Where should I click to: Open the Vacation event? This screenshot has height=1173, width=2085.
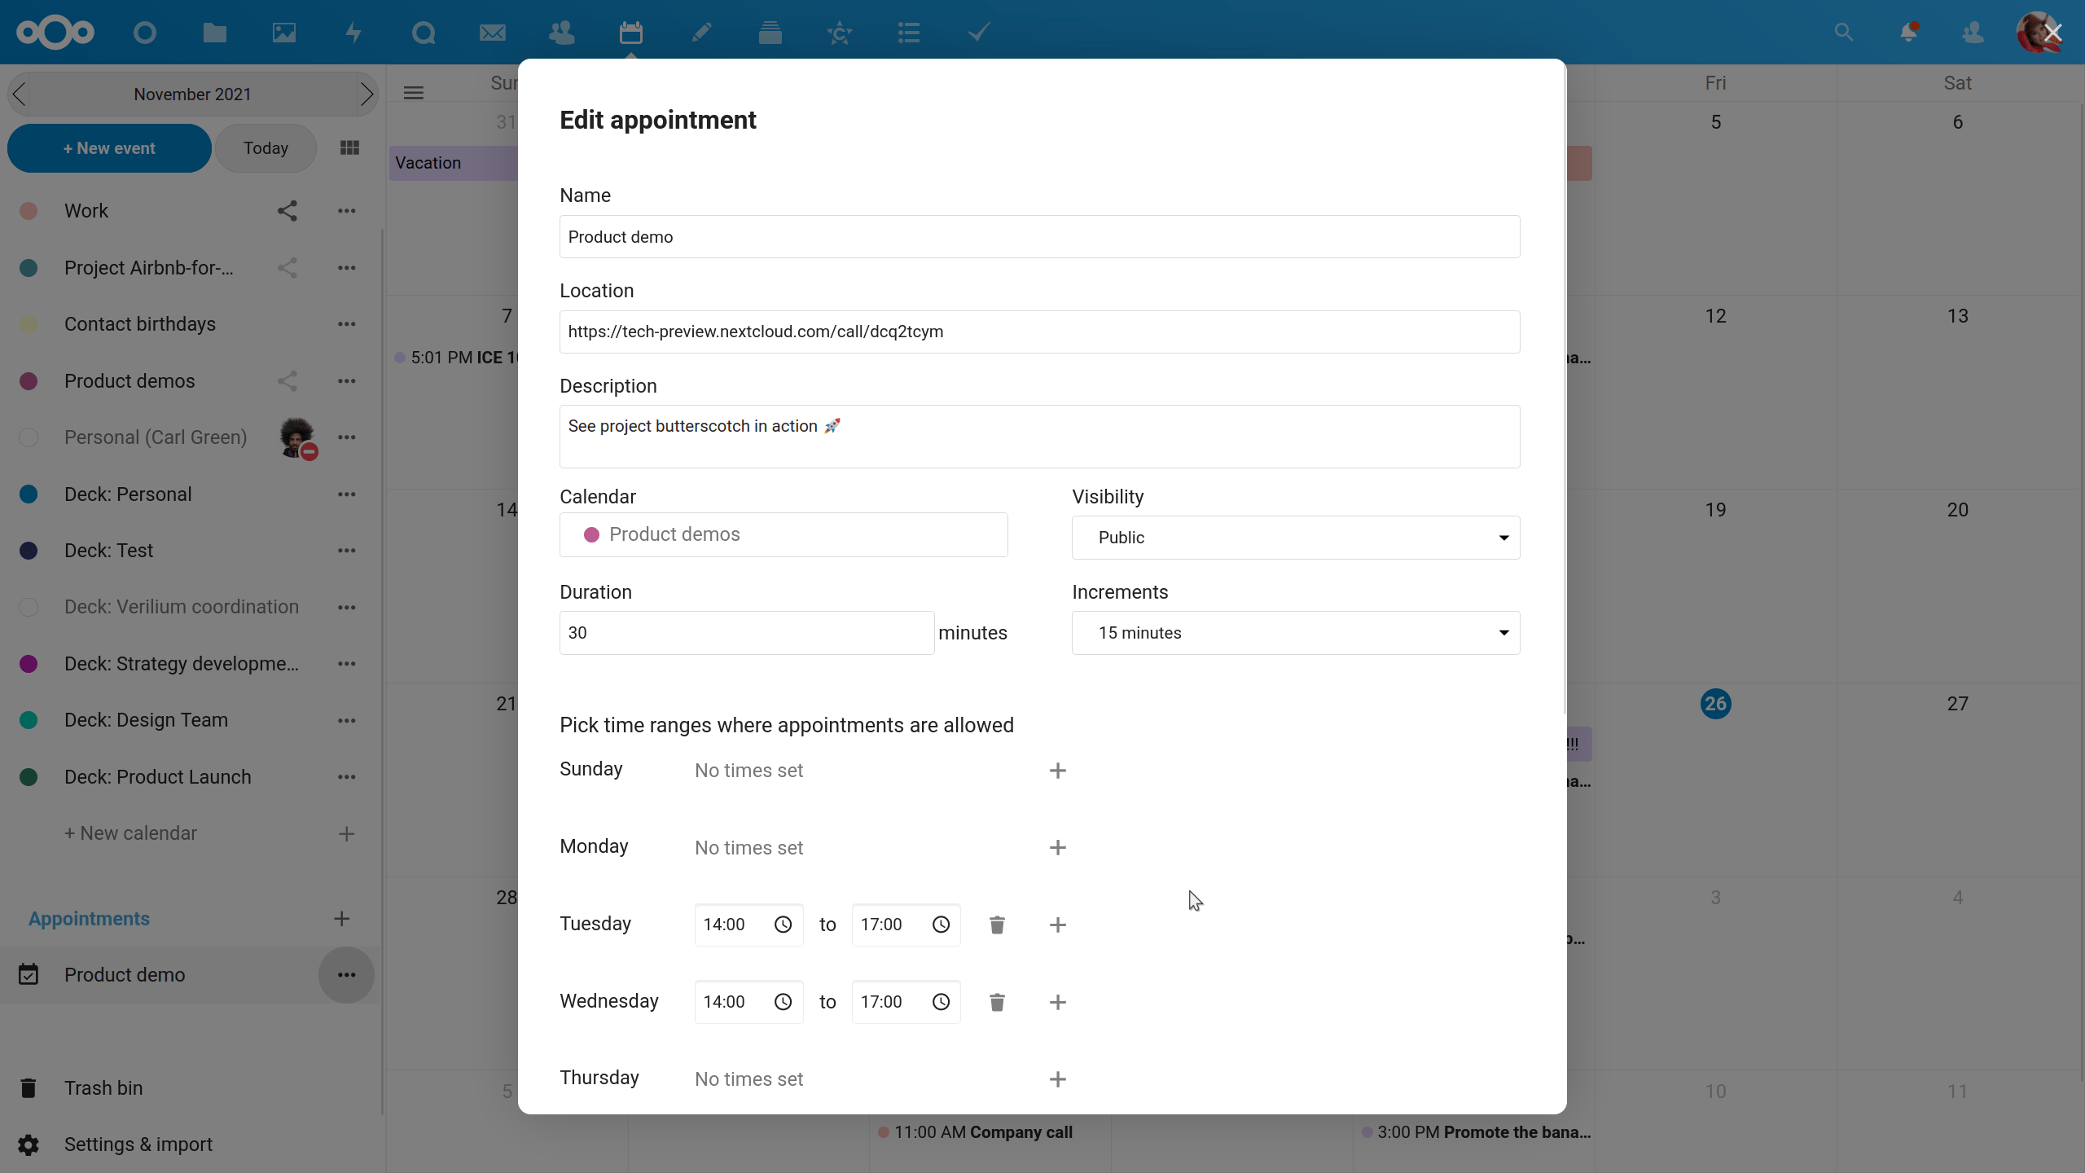453,163
